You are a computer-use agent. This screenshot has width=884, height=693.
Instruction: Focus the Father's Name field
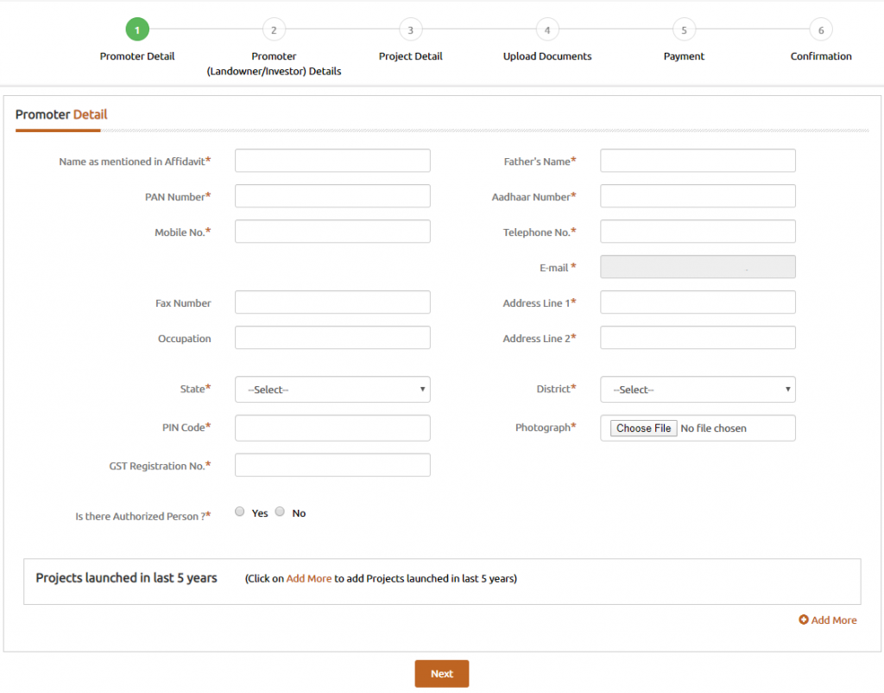698,161
